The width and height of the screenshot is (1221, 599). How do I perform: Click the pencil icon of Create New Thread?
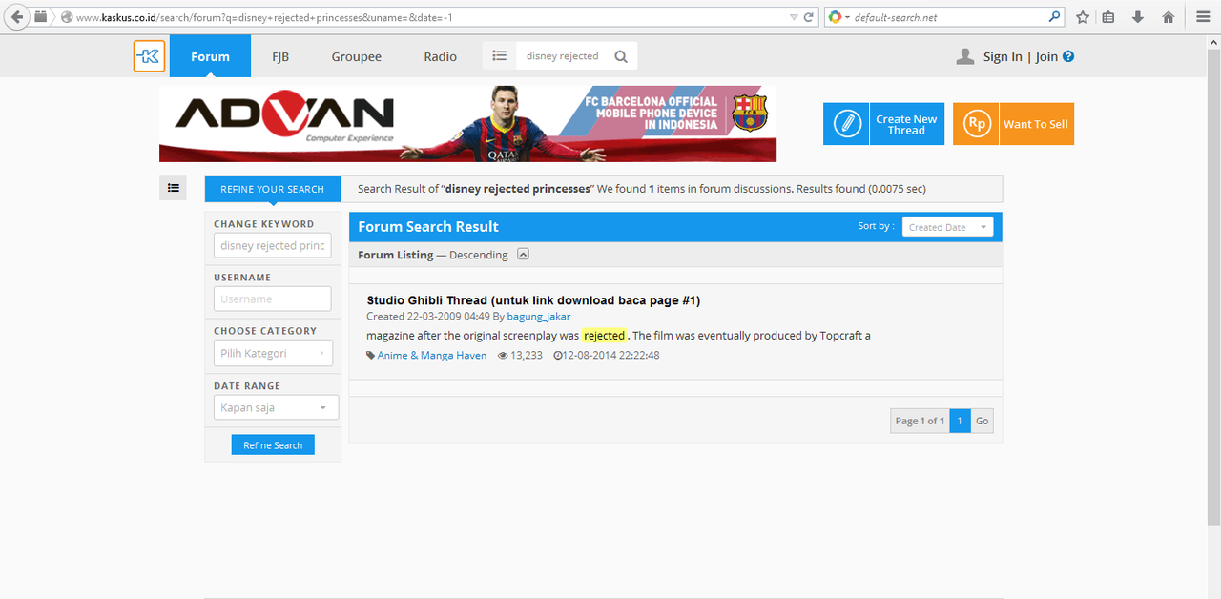pos(846,124)
